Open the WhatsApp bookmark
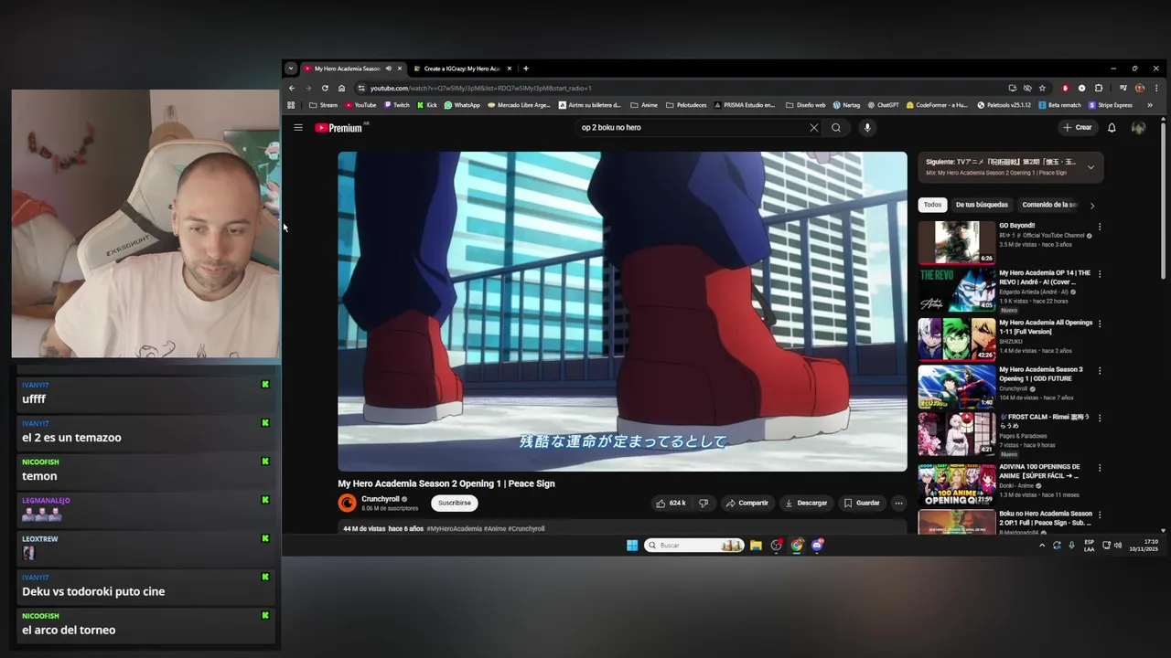The height and width of the screenshot is (658, 1171). [462, 105]
